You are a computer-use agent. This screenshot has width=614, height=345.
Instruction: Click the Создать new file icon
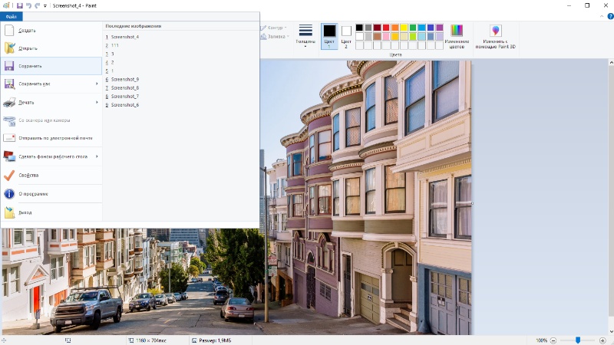[x=9, y=30]
